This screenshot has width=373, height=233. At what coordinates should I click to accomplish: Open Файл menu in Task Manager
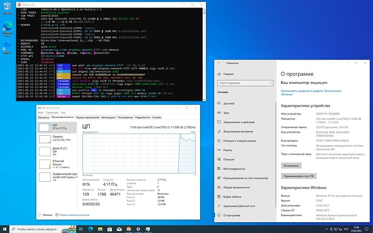(41, 112)
